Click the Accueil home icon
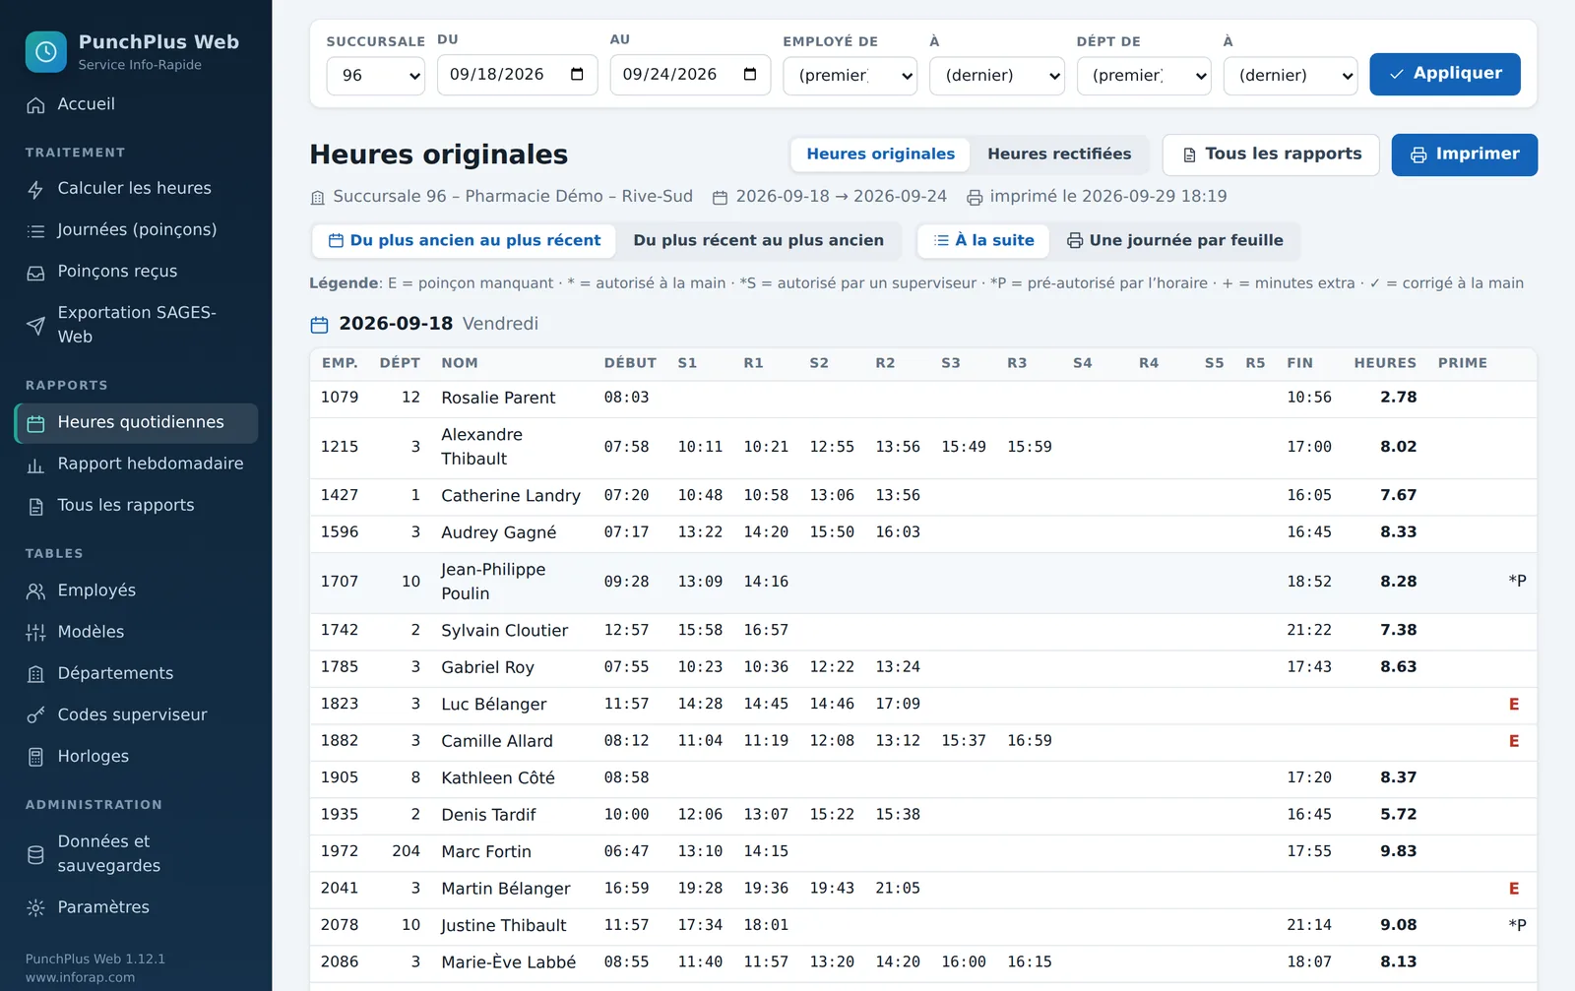This screenshot has height=991, width=1575. [35, 105]
